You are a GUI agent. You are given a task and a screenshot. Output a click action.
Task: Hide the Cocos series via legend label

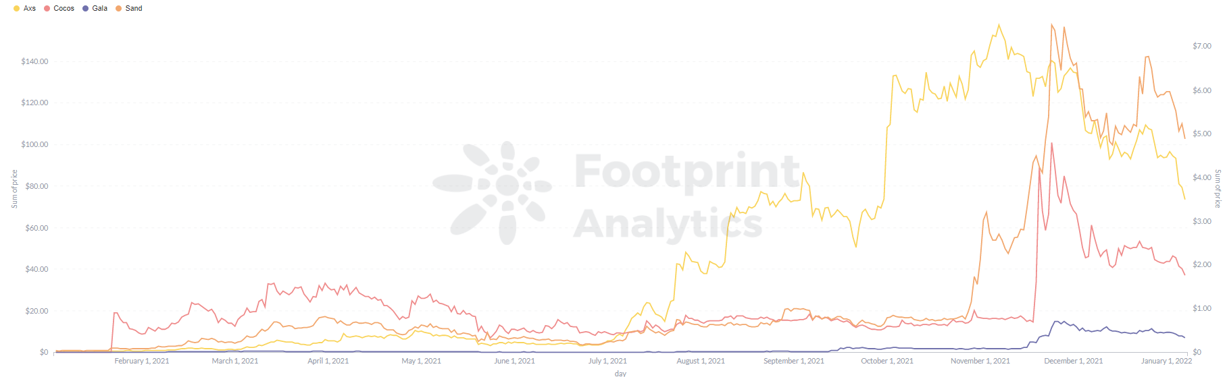[x=64, y=9]
